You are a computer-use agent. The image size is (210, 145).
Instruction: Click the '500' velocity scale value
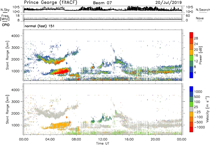click(x=198, y=97)
